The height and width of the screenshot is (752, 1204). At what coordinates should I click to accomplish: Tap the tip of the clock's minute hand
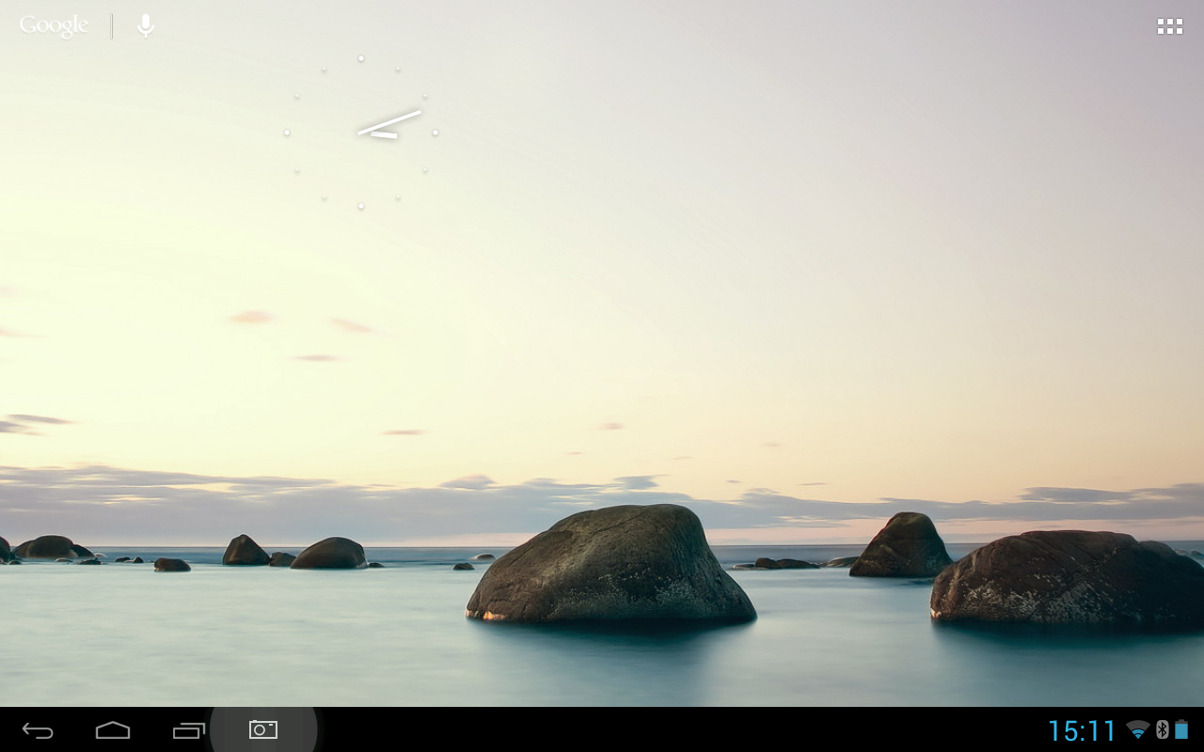[x=419, y=112]
